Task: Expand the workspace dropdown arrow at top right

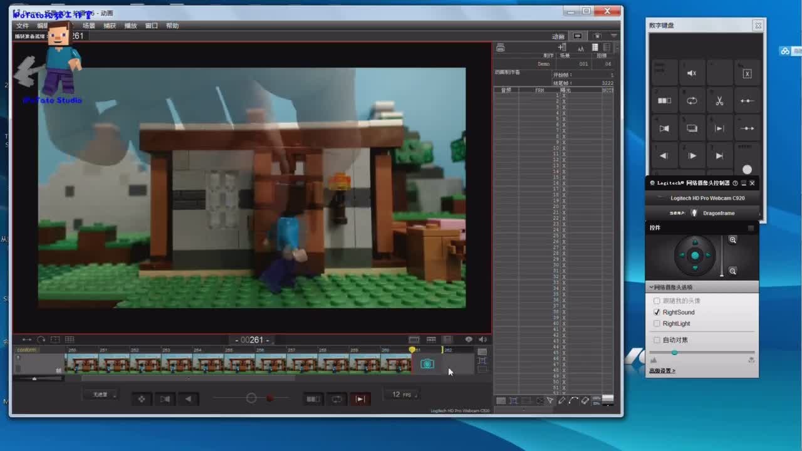Action: pos(614,36)
